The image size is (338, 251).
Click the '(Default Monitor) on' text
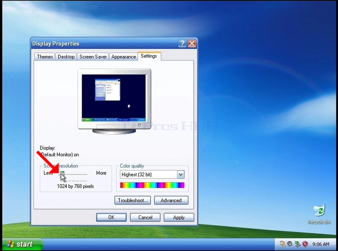tap(60, 155)
